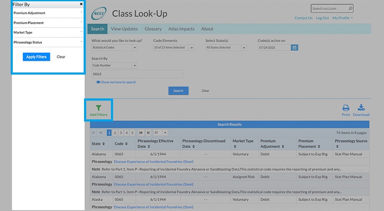Screen dimensions: 384x211
Task: Open the Search By Code Number dropdown
Action: (115, 65)
